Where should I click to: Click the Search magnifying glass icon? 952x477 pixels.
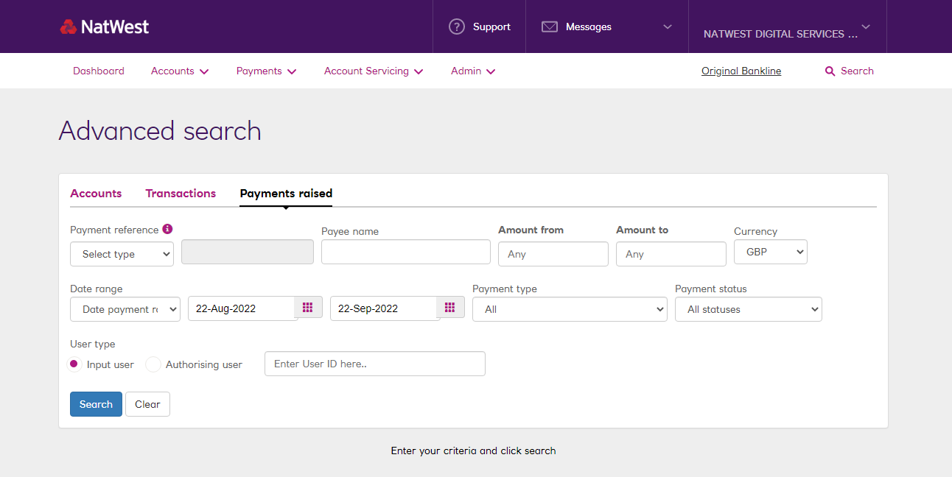[x=830, y=71]
